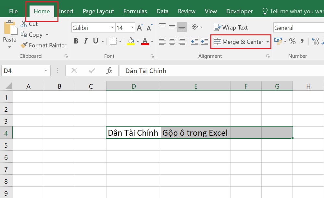Open the Calibri font name dropdown
324x198 pixels.
click(112, 28)
